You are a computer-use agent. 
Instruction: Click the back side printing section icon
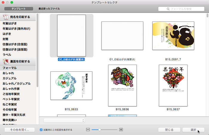[x=6, y=62]
